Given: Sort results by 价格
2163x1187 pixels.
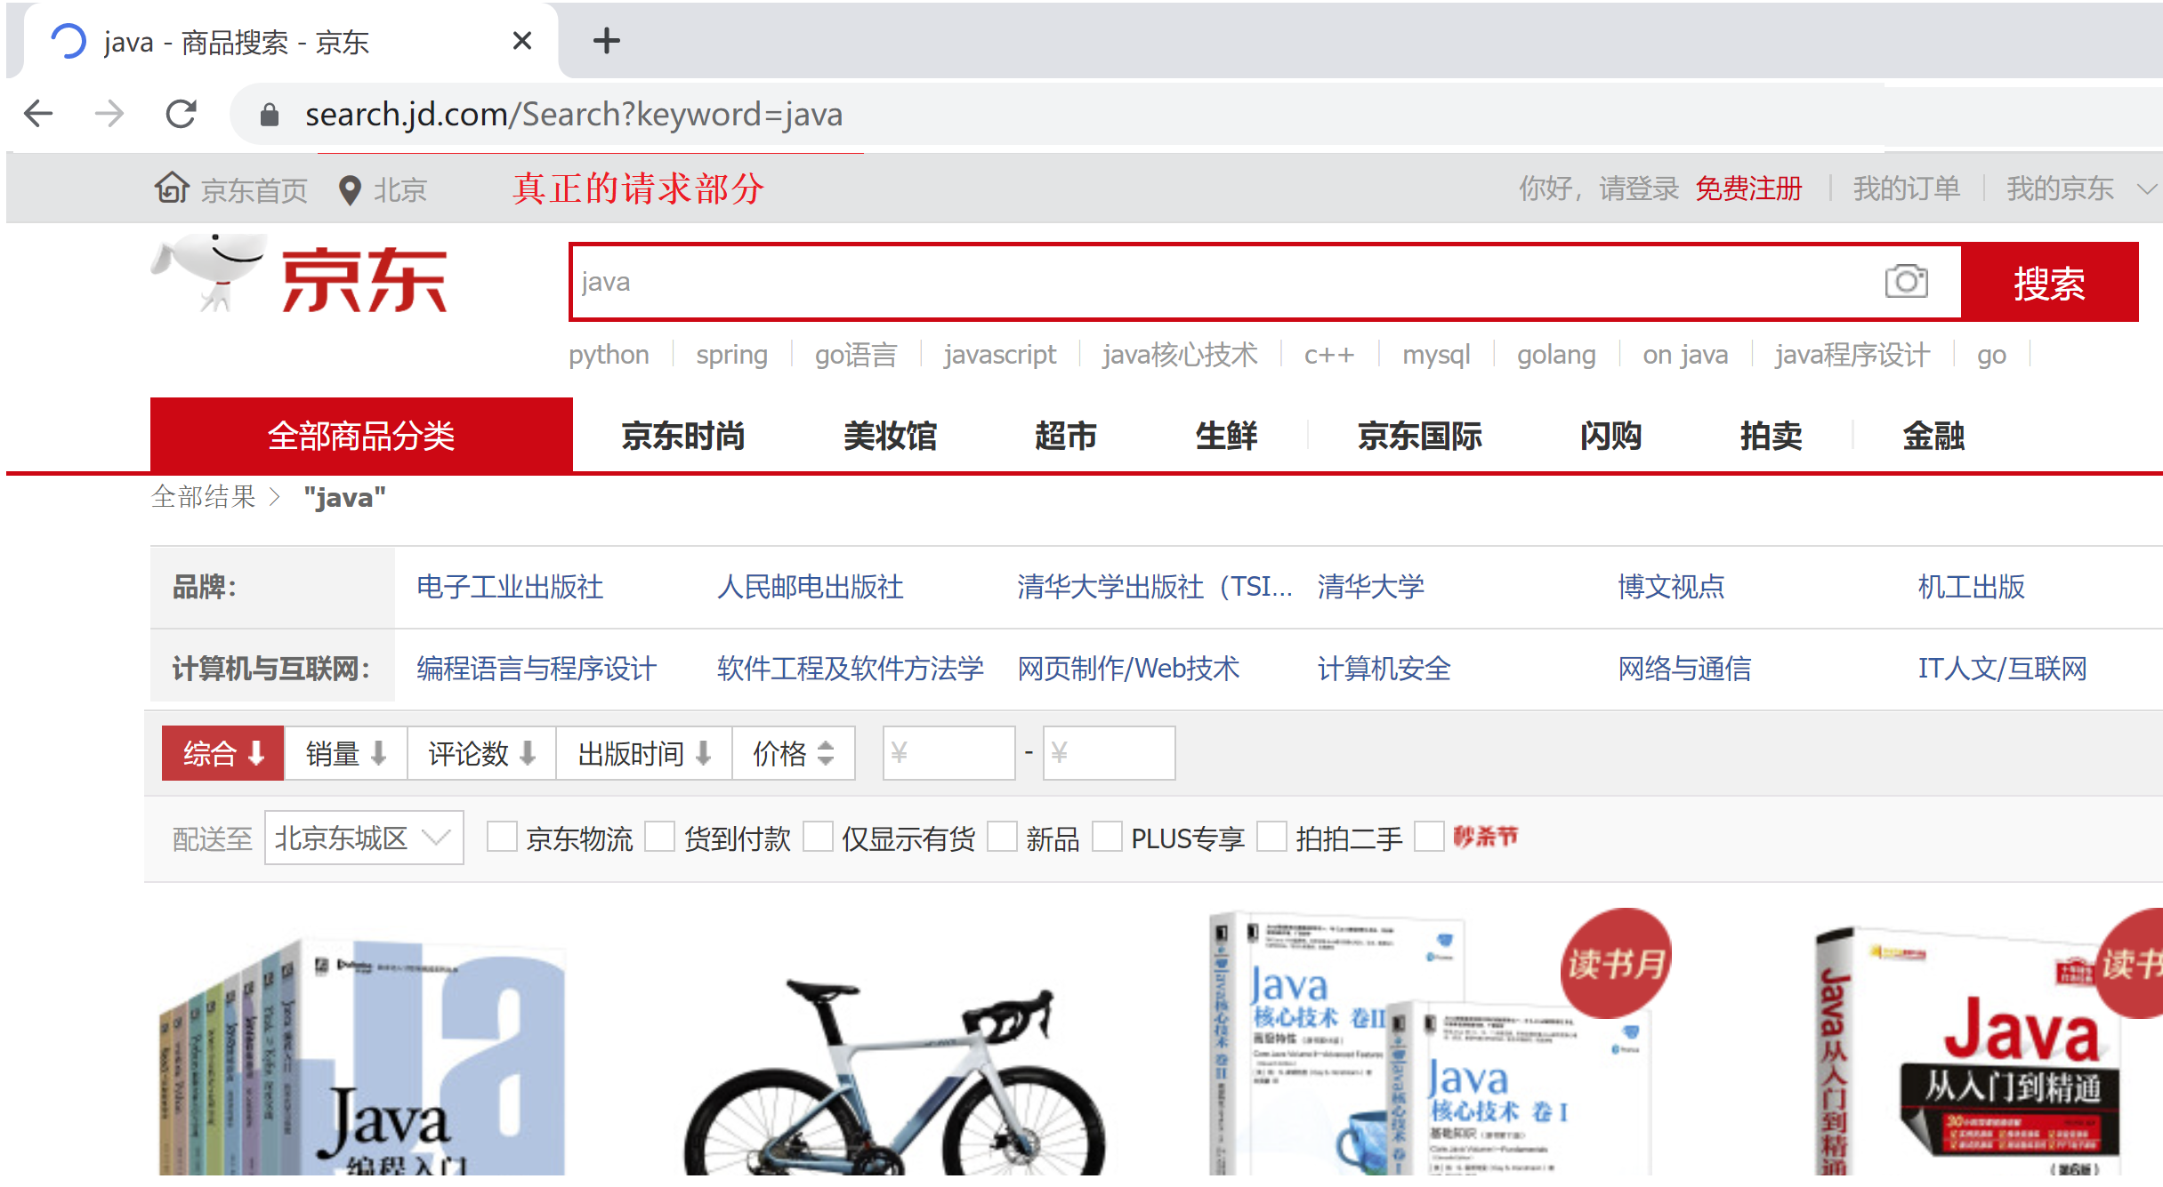Looking at the screenshot, I should point(793,753).
